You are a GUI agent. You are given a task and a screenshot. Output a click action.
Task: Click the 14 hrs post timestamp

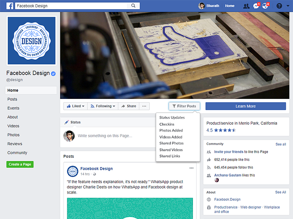tap(85, 174)
